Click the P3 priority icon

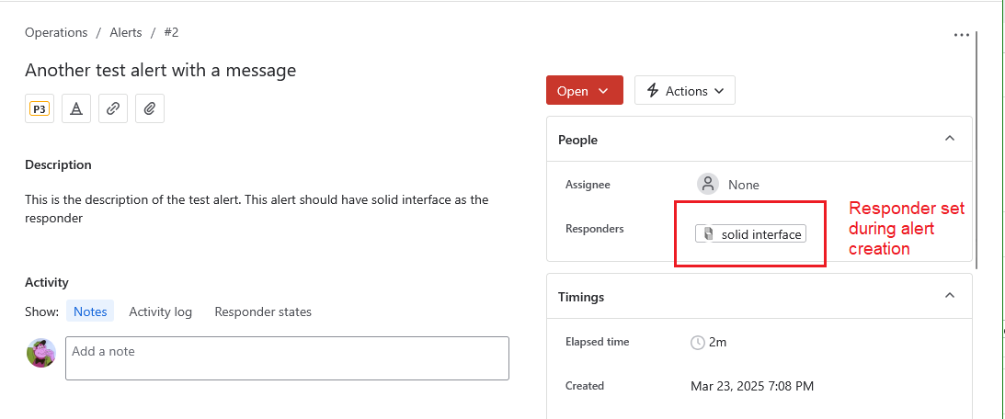40,108
